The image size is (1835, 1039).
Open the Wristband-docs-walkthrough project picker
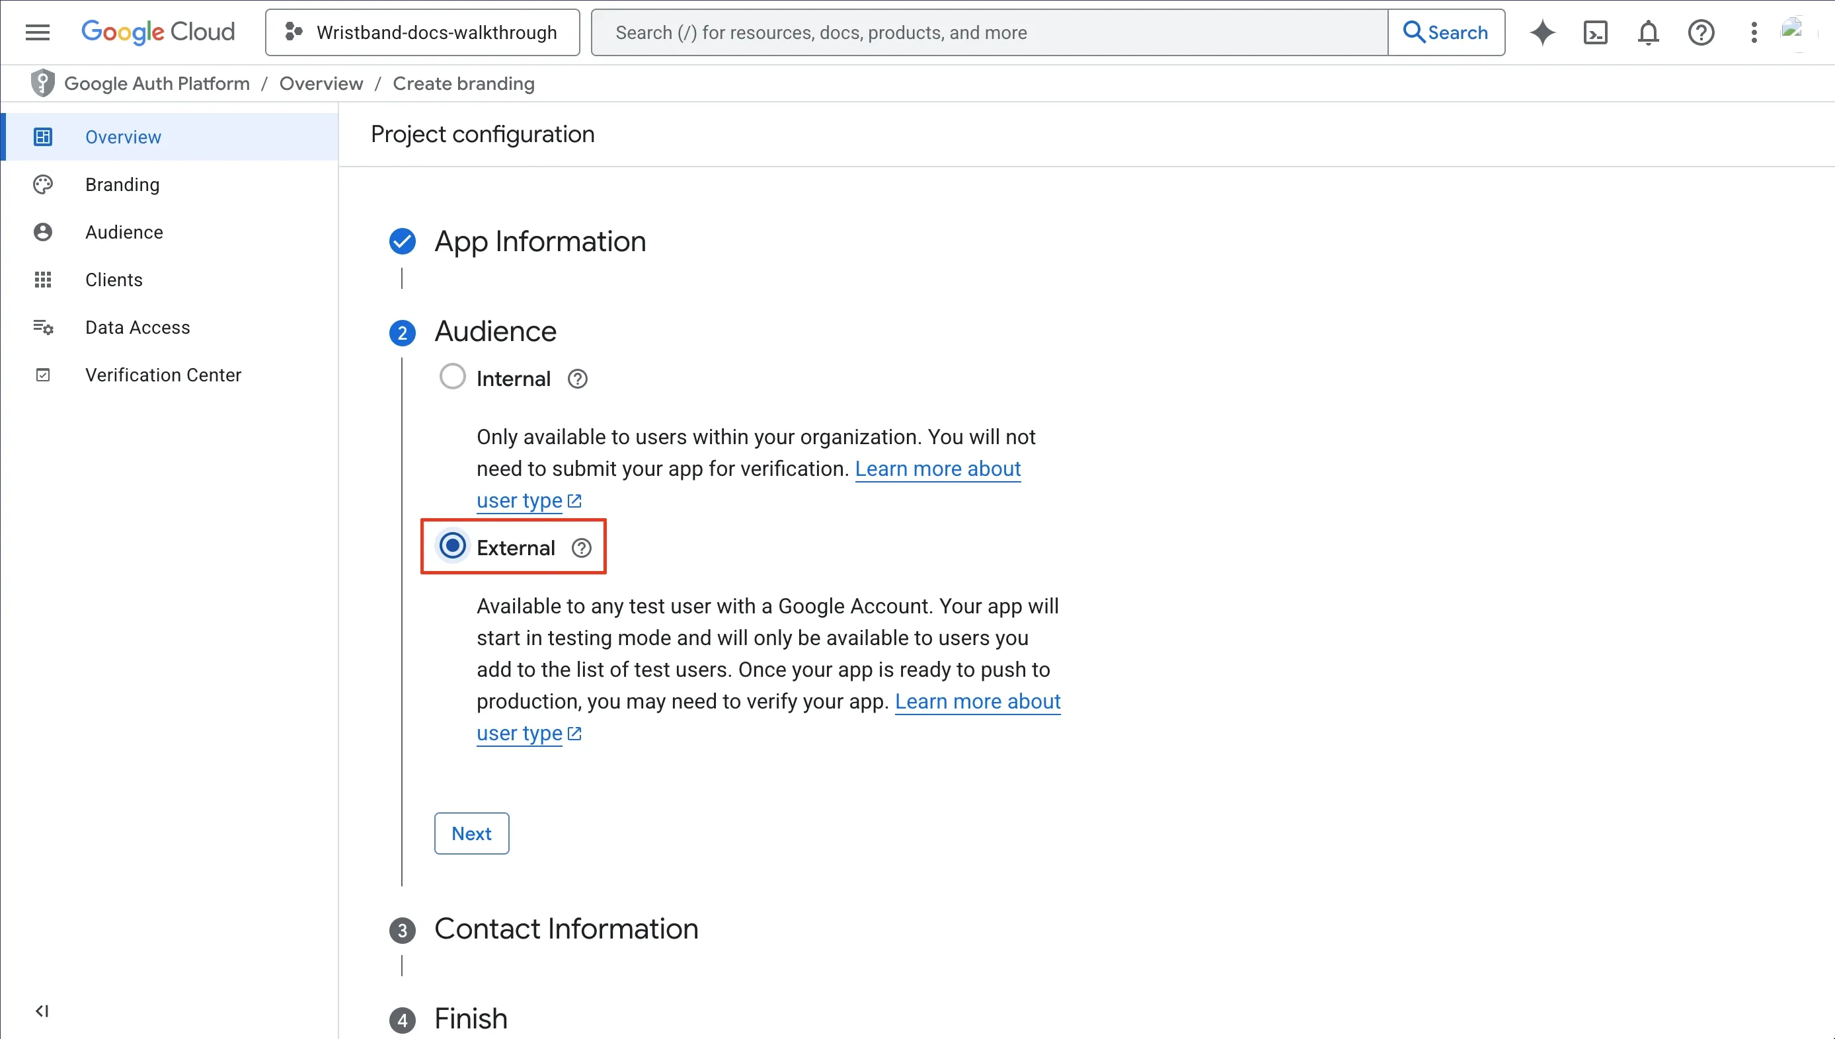(x=422, y=32)
